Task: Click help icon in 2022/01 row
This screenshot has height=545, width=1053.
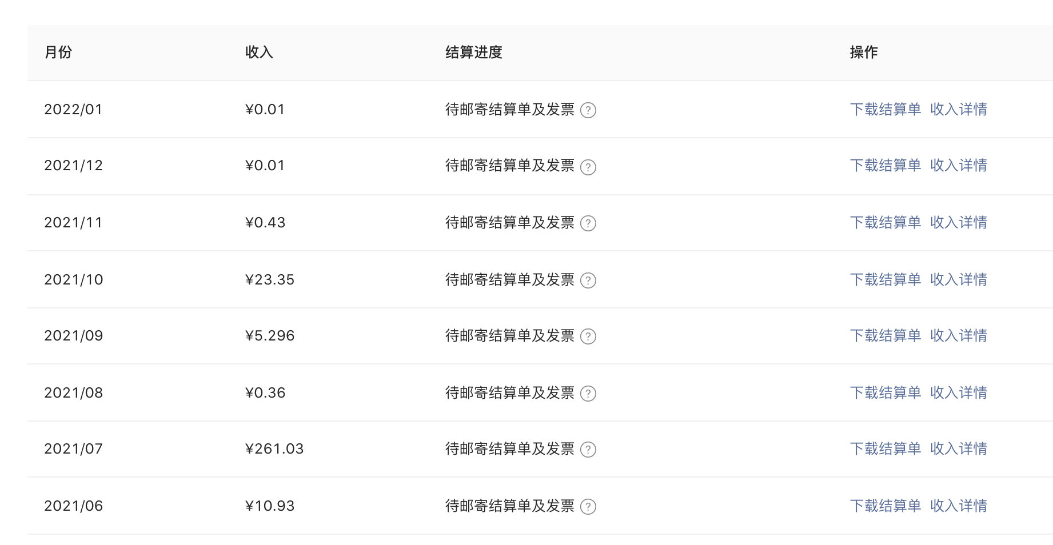Action: point(588,110)
